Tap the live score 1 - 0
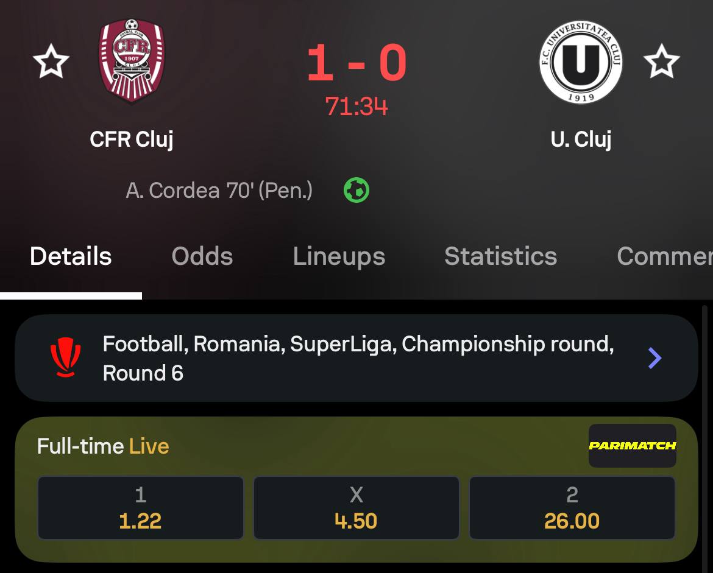This screenshot has height=573, width=713. tap(357, 63)
